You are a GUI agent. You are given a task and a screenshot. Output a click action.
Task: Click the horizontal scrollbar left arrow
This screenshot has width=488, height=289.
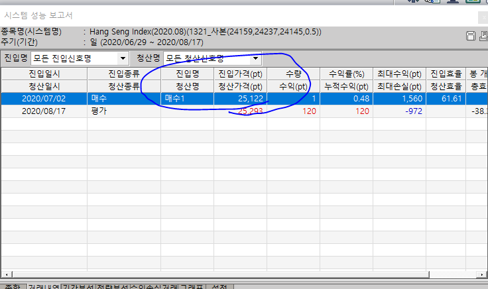pyautogui.click(x=5, y=274)
